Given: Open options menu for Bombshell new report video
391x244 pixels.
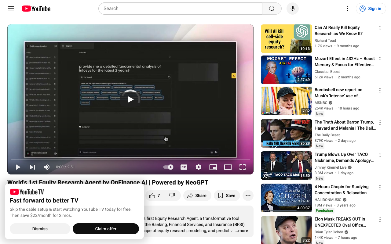Looking at the screenshot, I should coord(380,90).
